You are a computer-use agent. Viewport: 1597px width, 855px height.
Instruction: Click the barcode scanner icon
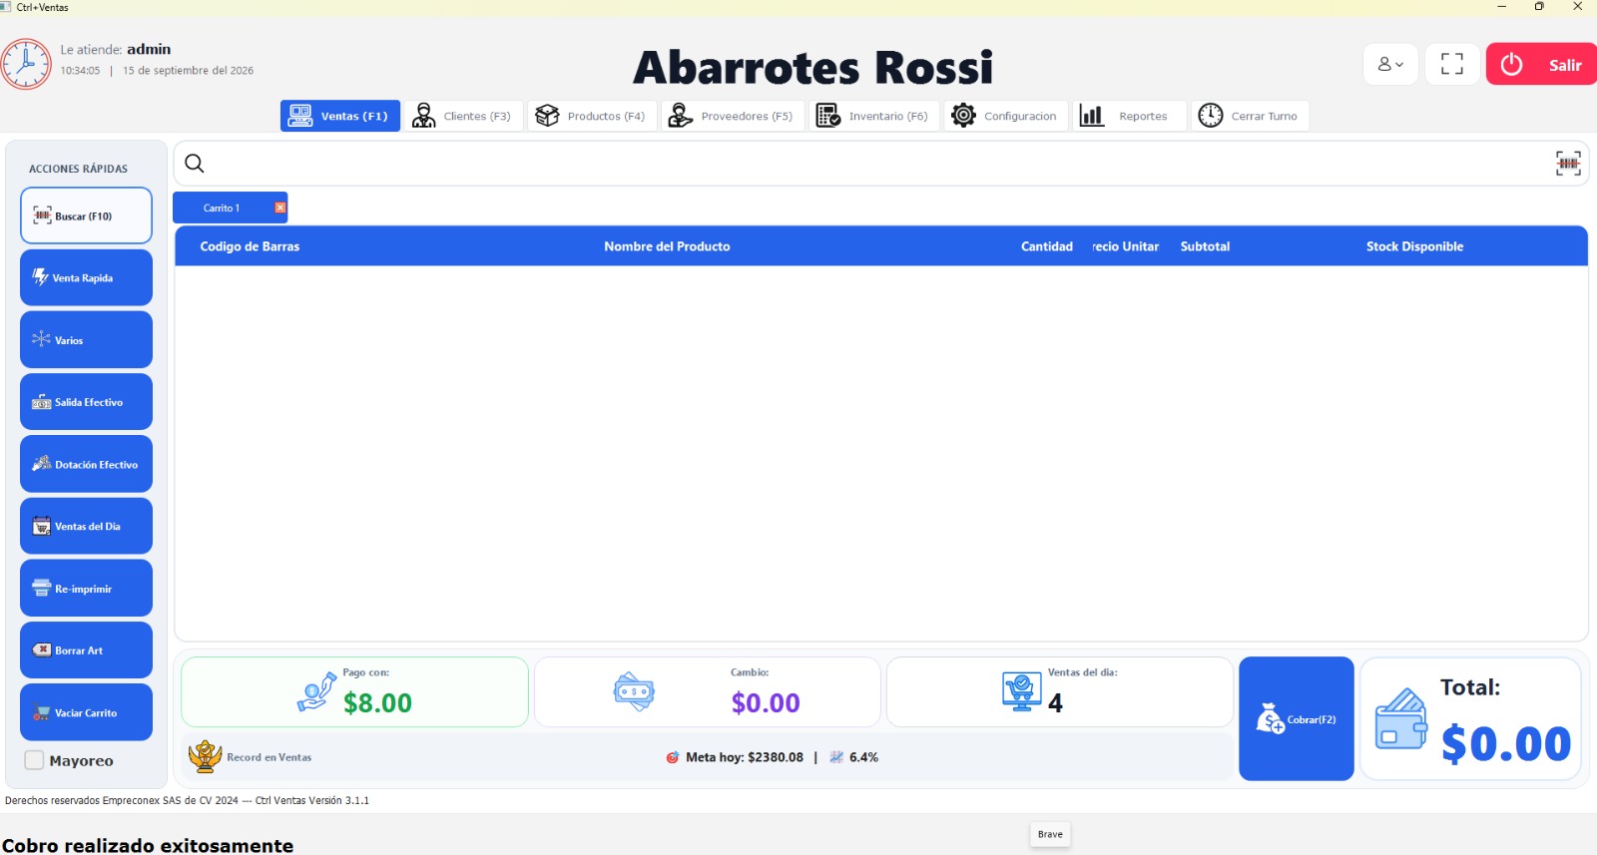click(1568, 164)
